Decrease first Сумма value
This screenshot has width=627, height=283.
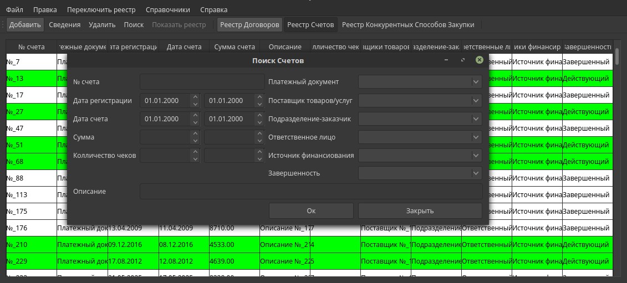click(195, 141)
